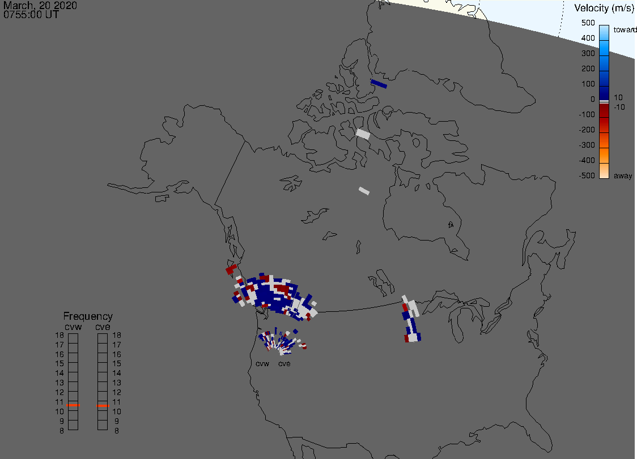The height and width of the screenshot is (459, 637).
Task: Pick the lightest blue 400–500 color segment
Action: [604, 33]
